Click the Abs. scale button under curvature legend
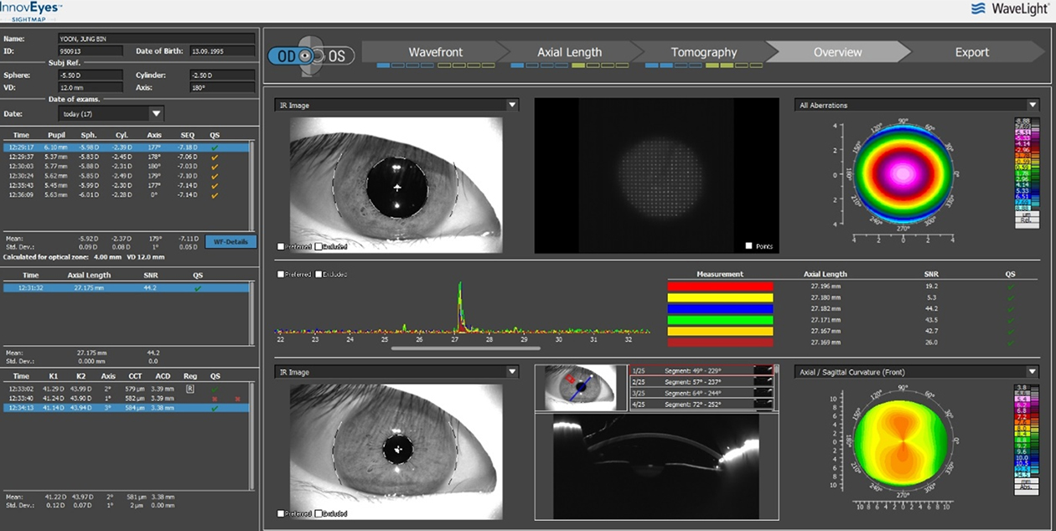The width and height of the screenshot is (1056, 531). [1022, 487]
